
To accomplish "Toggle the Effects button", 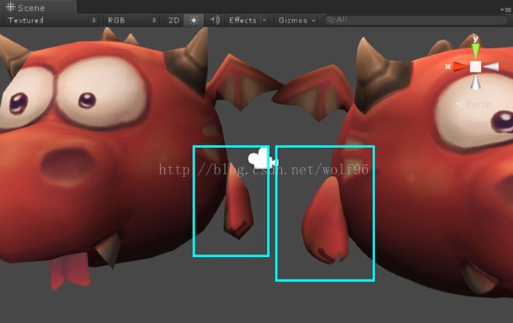I will [x=242, y=20].
